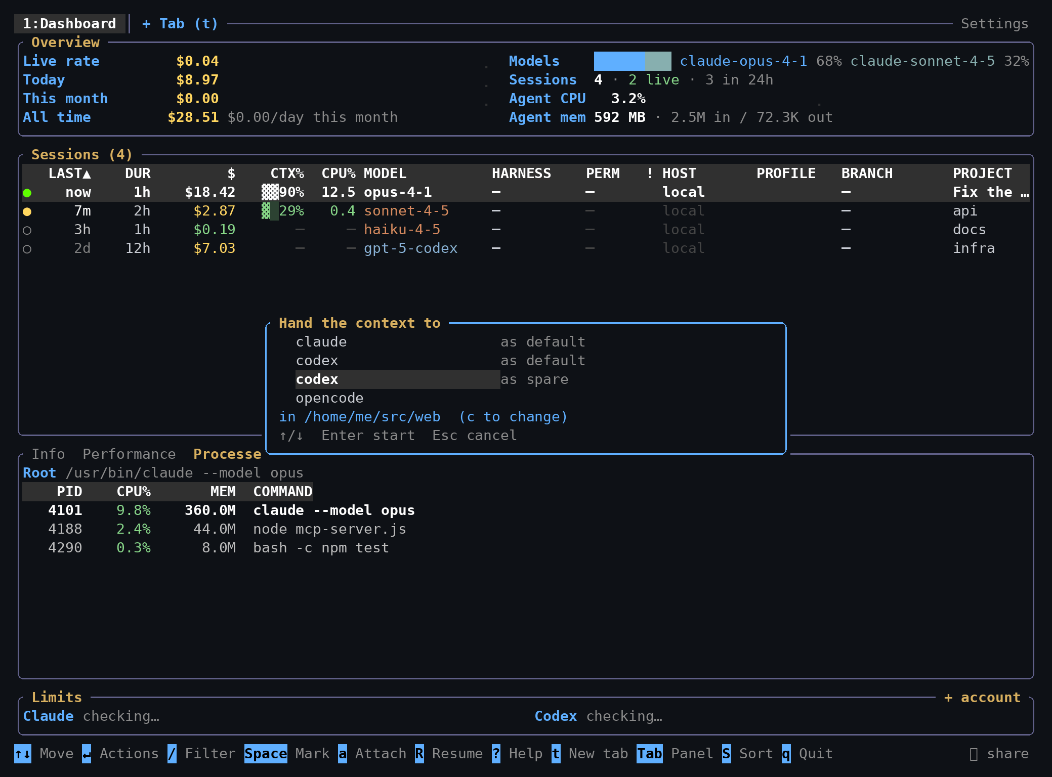Choose 'claude as default' in handoff dialog

[x=440, y=342]
